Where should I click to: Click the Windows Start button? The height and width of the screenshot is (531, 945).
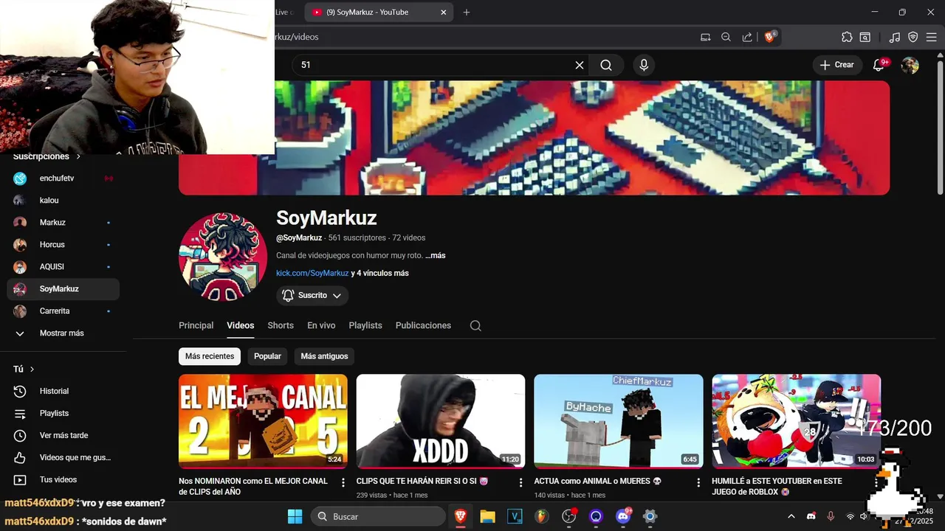pyautogui.click(x=295, y=516)
